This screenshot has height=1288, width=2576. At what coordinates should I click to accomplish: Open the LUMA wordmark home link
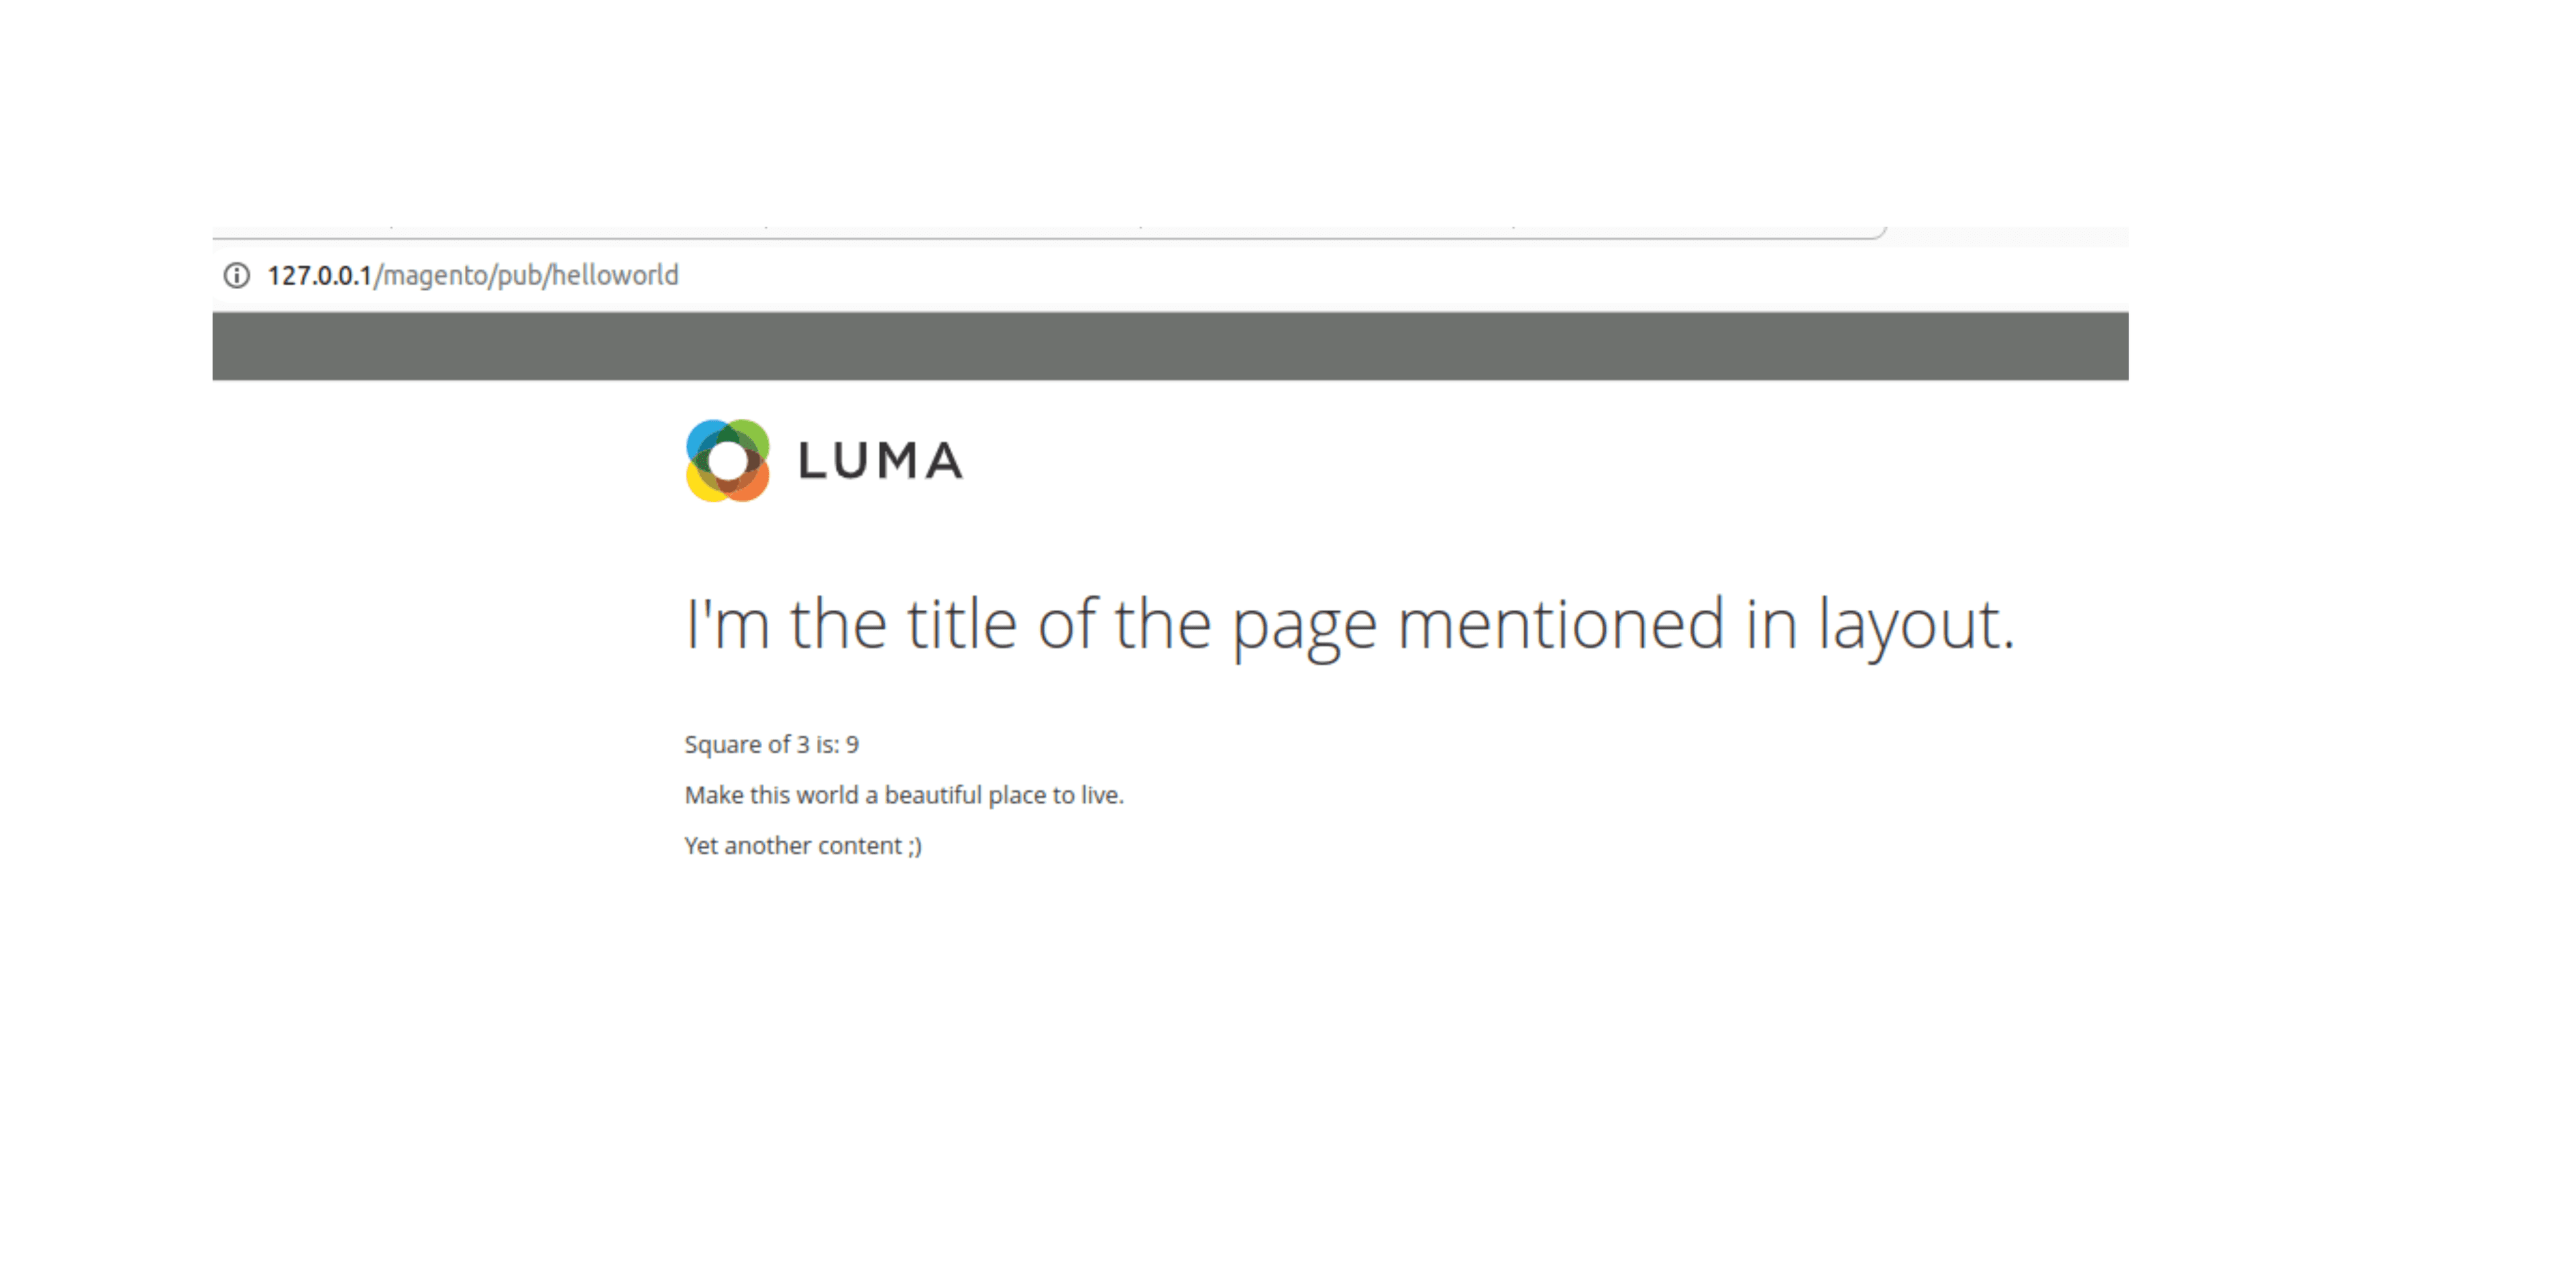click(x=880, y=462)
